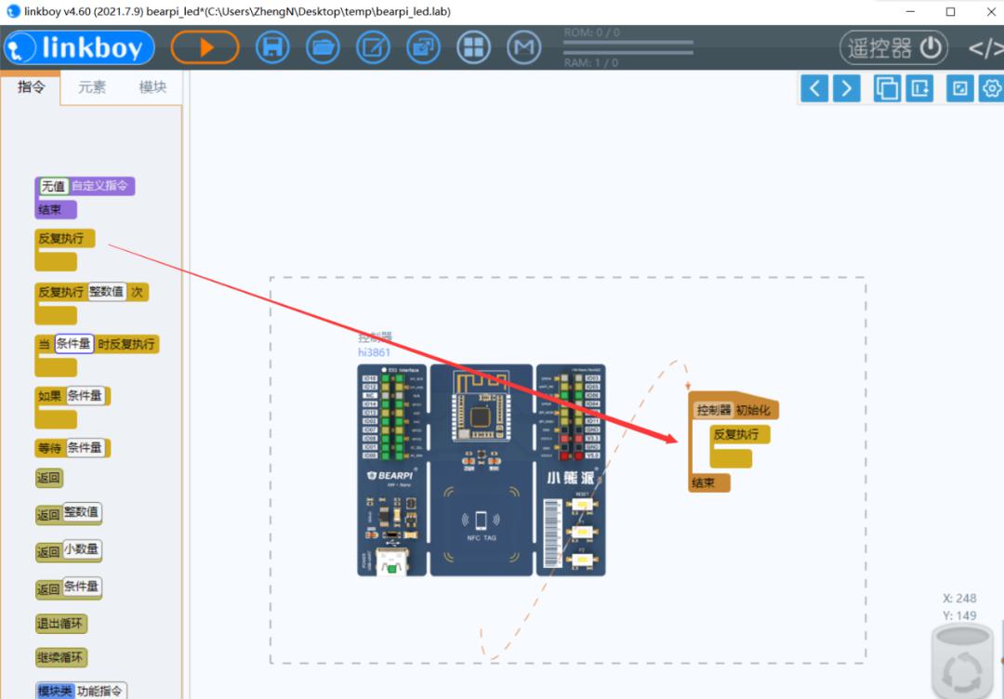The height and width of the screenshot is (699, 1004).
Task: Click the 整数值 parameter slot in loop block
Action: [x=107, y=292]
